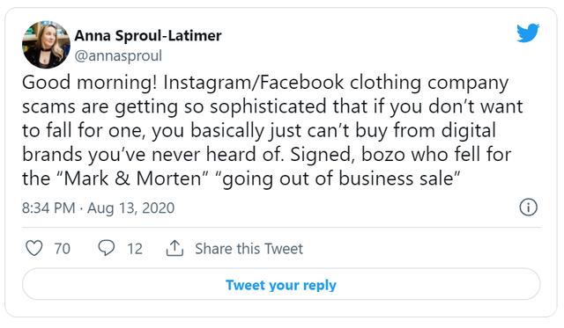This screenshot has height=328, width=564.
Task: Open the @annasproul handle link
Action: (x=118, y=55)
